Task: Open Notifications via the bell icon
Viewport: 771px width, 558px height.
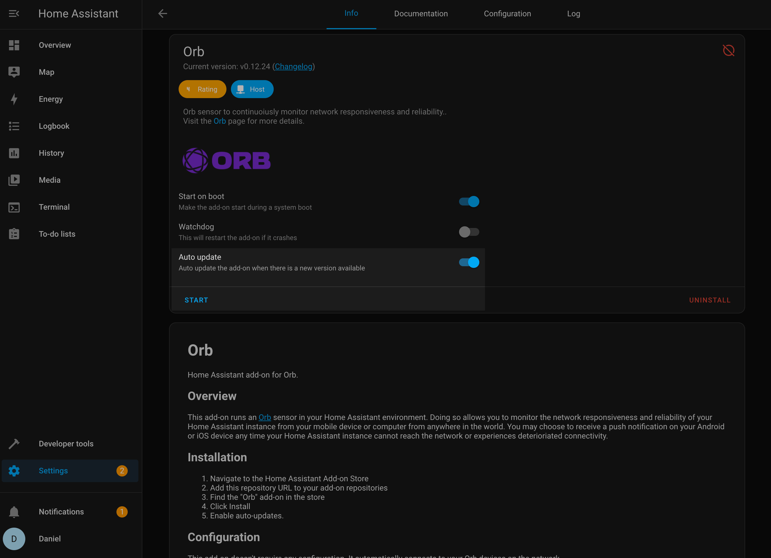Action: pyautogui.click(x=14, y=511)
